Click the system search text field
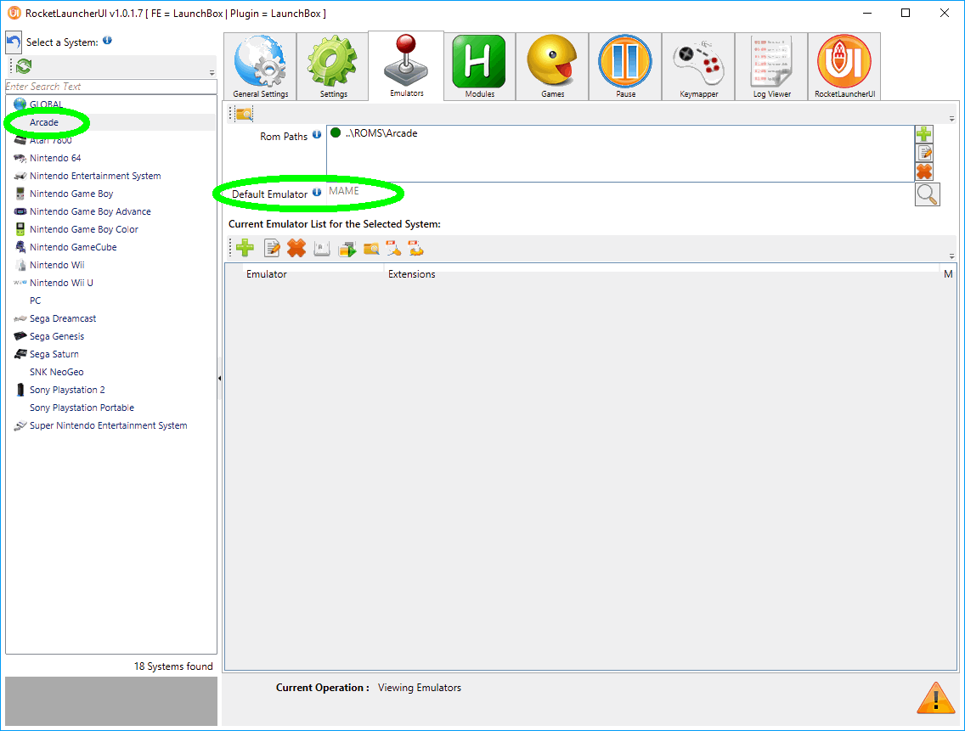This screenshot has height=731, width=965. (110, 87)
